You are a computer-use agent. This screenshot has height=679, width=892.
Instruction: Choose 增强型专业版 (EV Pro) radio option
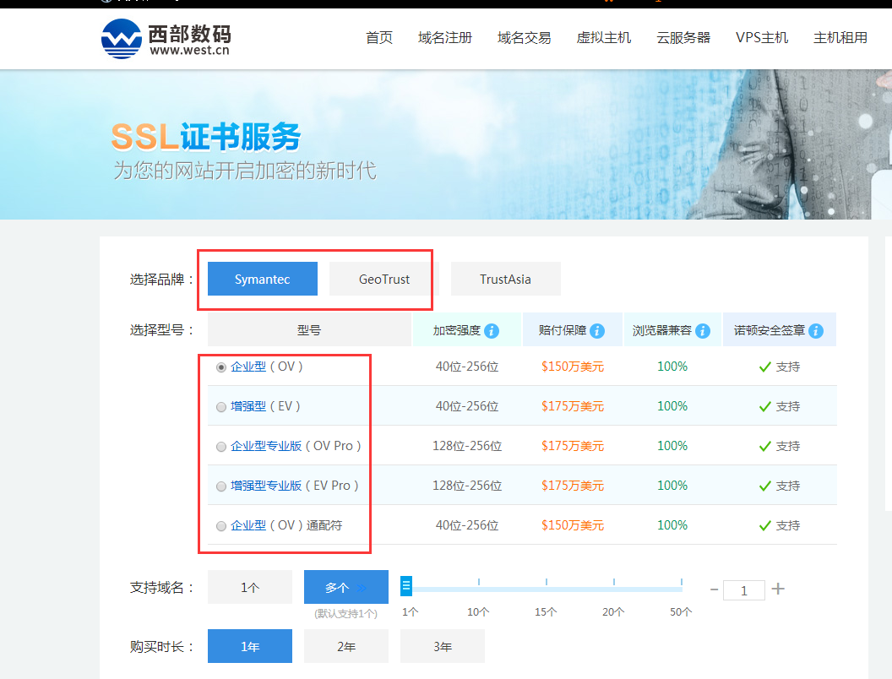pyautogui.click(x=221, y=486)
